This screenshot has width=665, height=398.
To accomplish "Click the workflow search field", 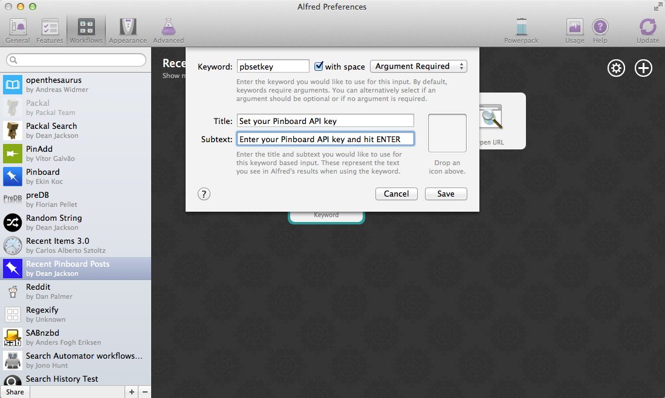I will pyautogui.click(x=76, y=60).
